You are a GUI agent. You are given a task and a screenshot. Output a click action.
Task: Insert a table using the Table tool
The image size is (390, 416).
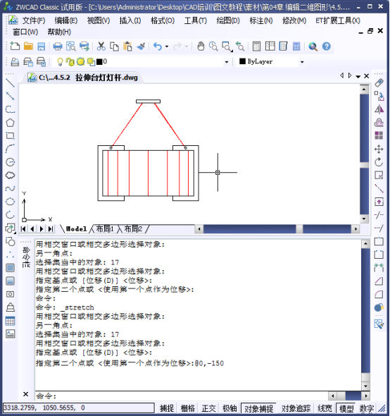pyautogui.click(x=10, y=321)
